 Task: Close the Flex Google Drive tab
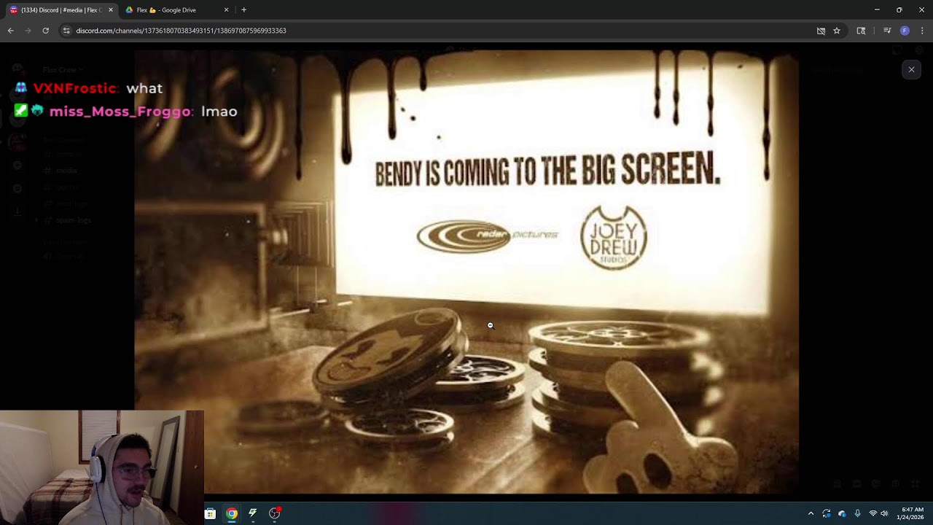(226, 10)
